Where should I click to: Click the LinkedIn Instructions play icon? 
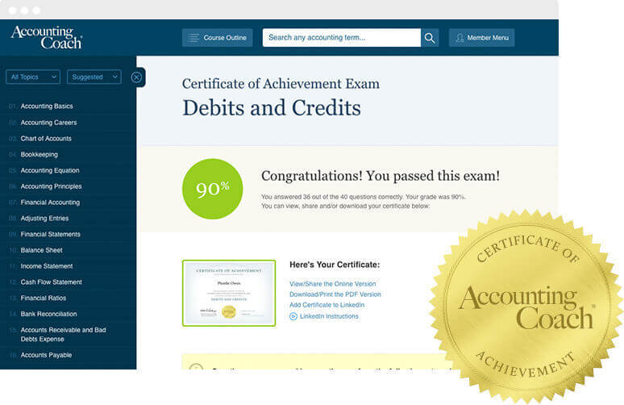click(x=293, y=316)
